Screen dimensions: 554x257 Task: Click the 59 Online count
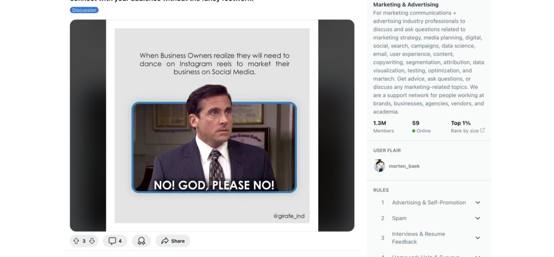tap(421, 127)
